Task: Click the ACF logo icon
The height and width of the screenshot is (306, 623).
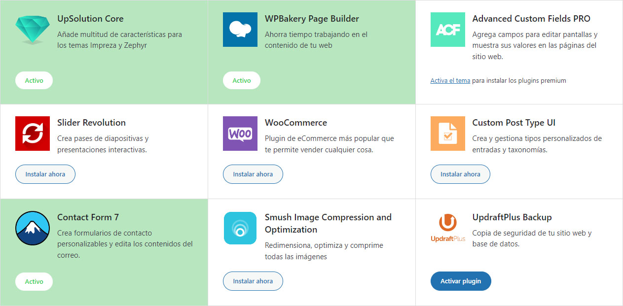Action: (448, 30)
